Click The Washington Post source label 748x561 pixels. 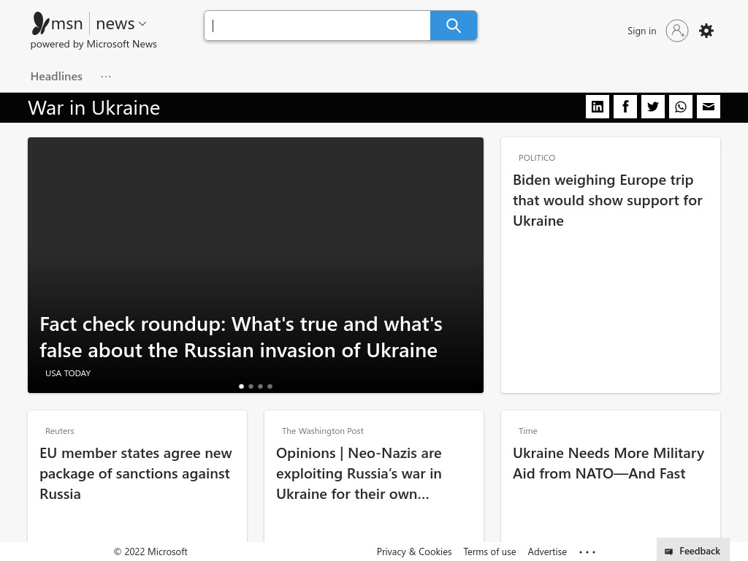click(322, 431)
